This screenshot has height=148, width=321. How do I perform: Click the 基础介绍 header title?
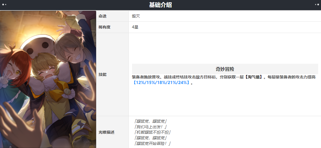pyautogui.click(x=160, y=5)
